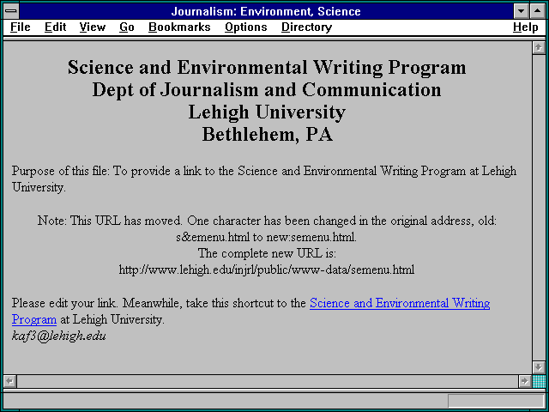The image size is (549, 412).
Task: Open the Options menu
Action: pos(246,27)
